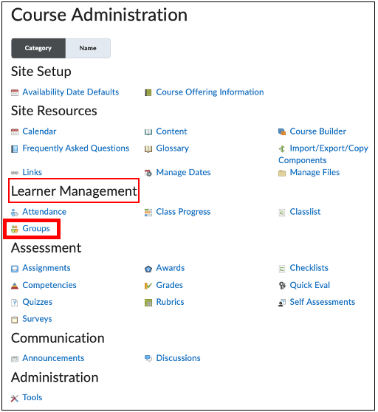Click the Manage Files folder icon
The width and height of the screenshot is (378, 412).
pyautogui.click(x=282, y=173)
